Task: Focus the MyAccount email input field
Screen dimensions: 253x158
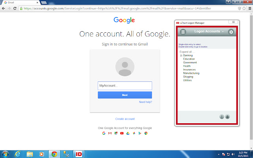Action: [x=125, y=86]
